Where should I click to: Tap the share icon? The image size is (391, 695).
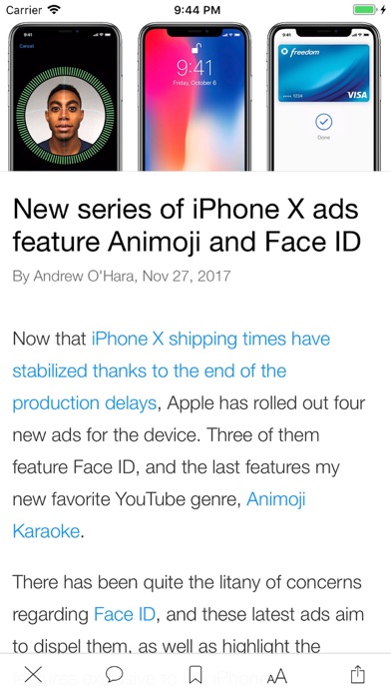click(358, 674)
